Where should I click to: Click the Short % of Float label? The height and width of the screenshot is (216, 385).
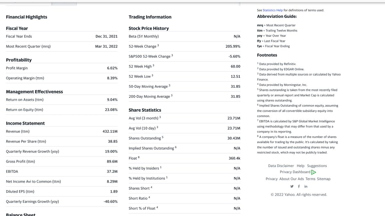[x=143, y=208]
